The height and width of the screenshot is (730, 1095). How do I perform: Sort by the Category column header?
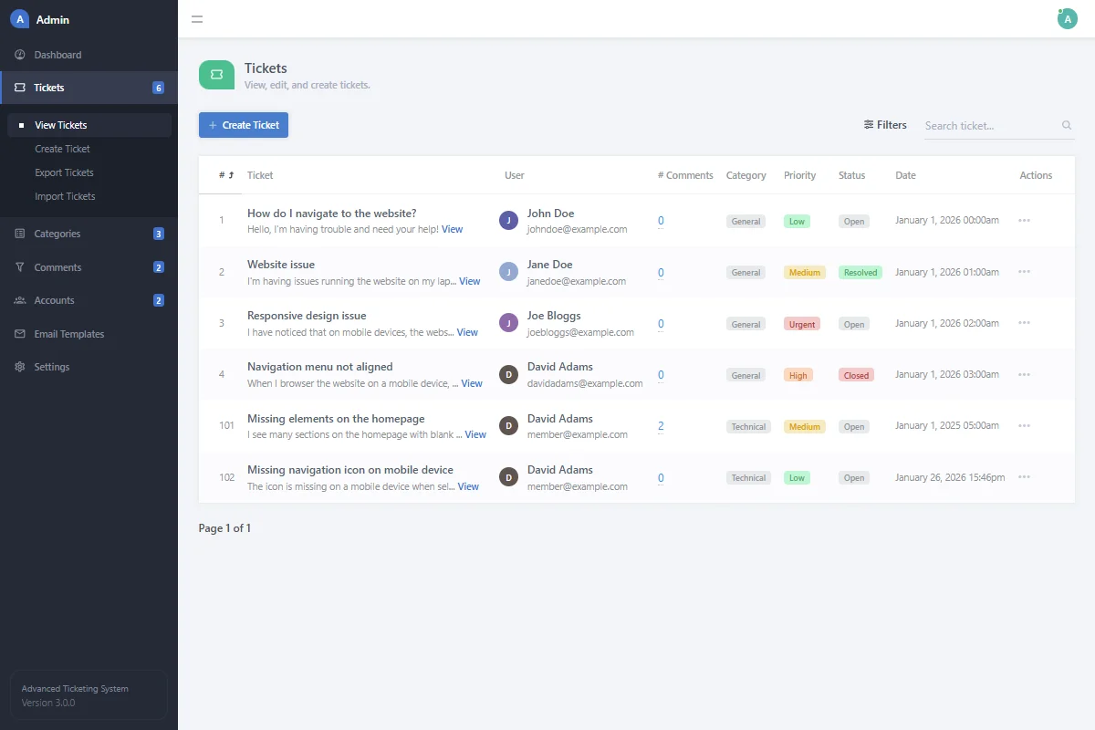(x=746, y=175)
